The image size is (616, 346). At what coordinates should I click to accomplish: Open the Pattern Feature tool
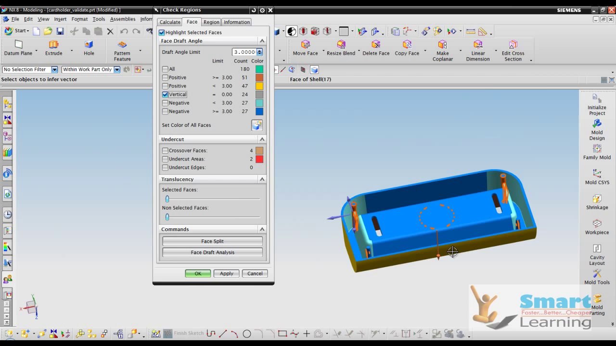(122, 45)
